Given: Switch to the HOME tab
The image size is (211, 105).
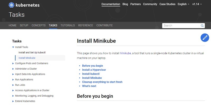Looking at the screenshot, I should (12, 25).
